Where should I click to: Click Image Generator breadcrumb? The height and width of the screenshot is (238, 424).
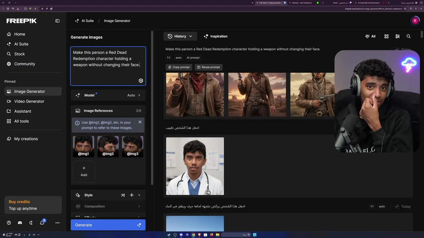[117, 21]
